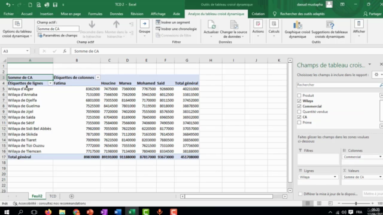Click the Partager share button

pyautogui.click(x=372, y=14)
